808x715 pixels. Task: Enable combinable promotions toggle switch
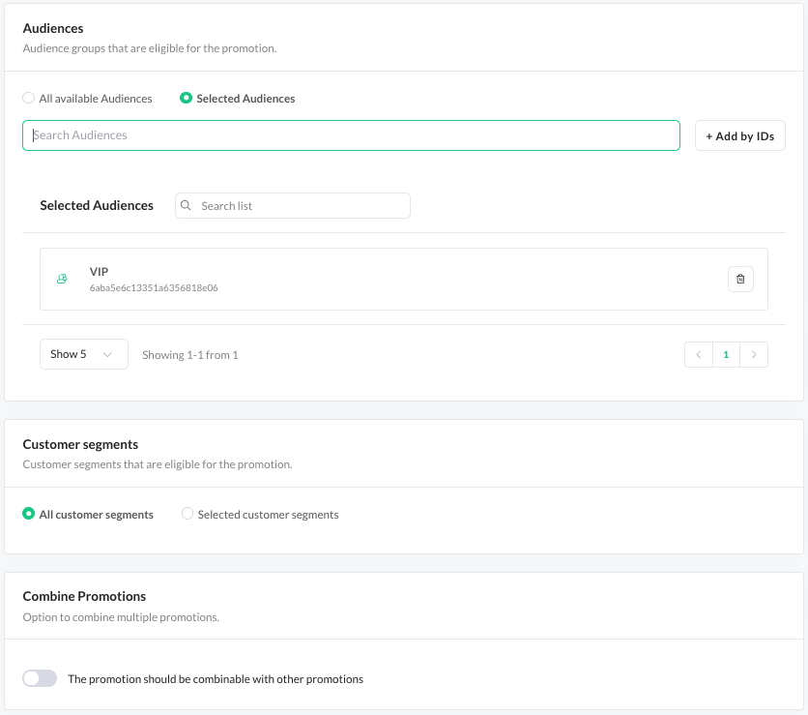coord(40,678)
